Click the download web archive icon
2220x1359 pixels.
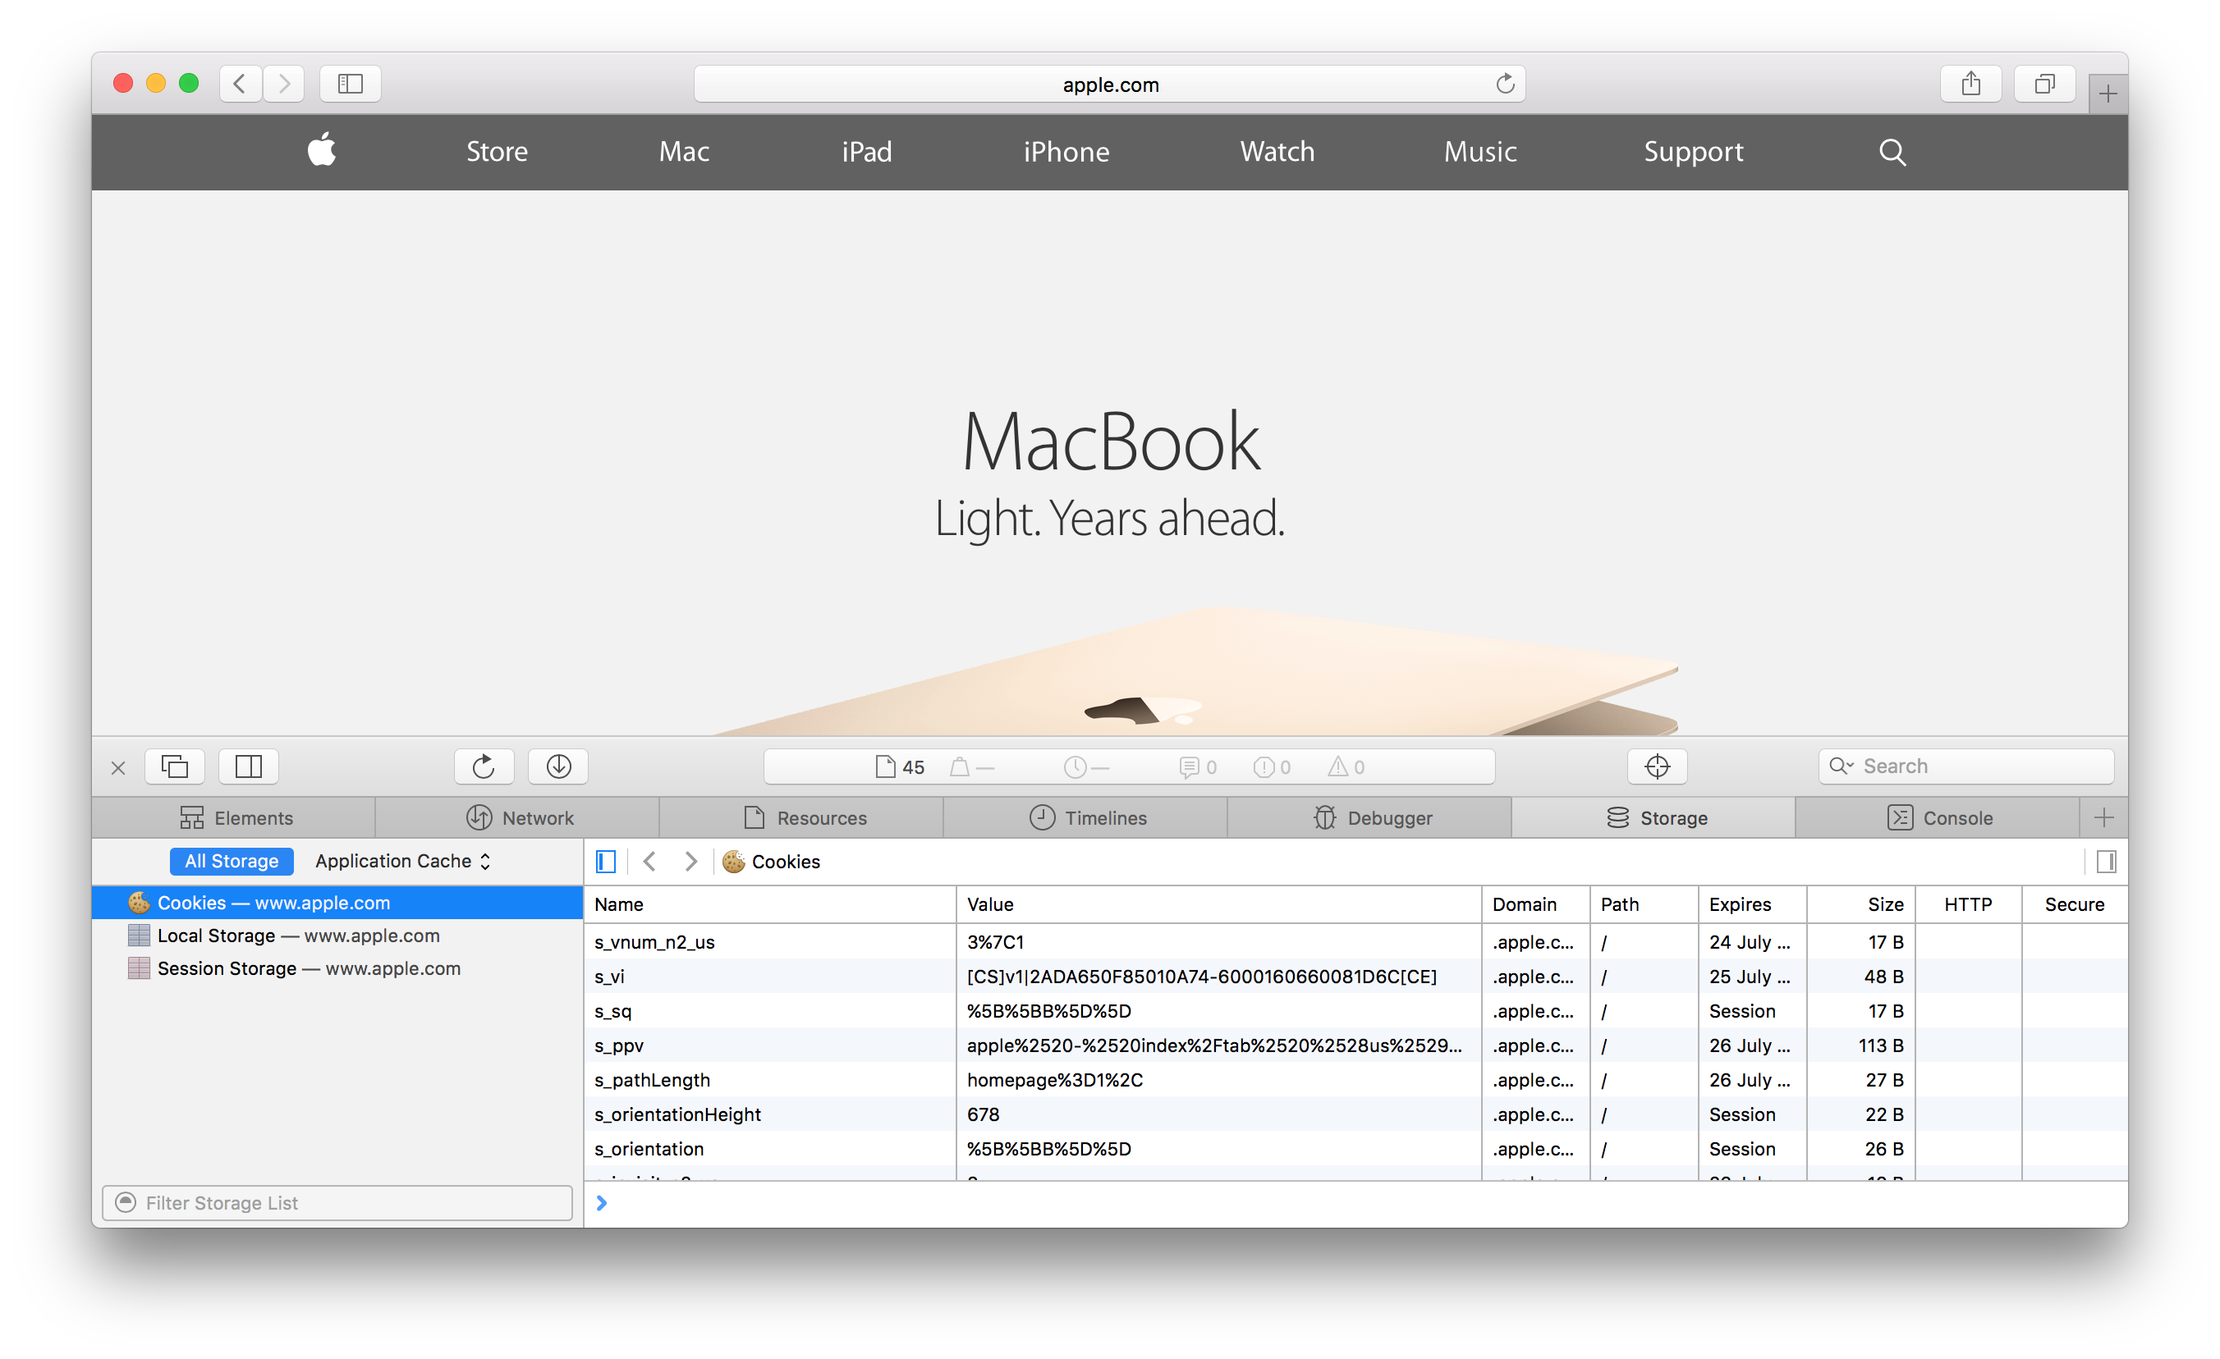click(558, 766)
